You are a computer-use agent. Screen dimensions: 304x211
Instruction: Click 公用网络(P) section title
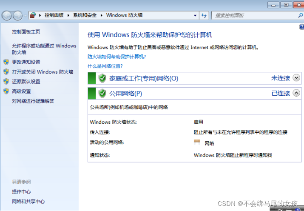click(x=125, y=94)
